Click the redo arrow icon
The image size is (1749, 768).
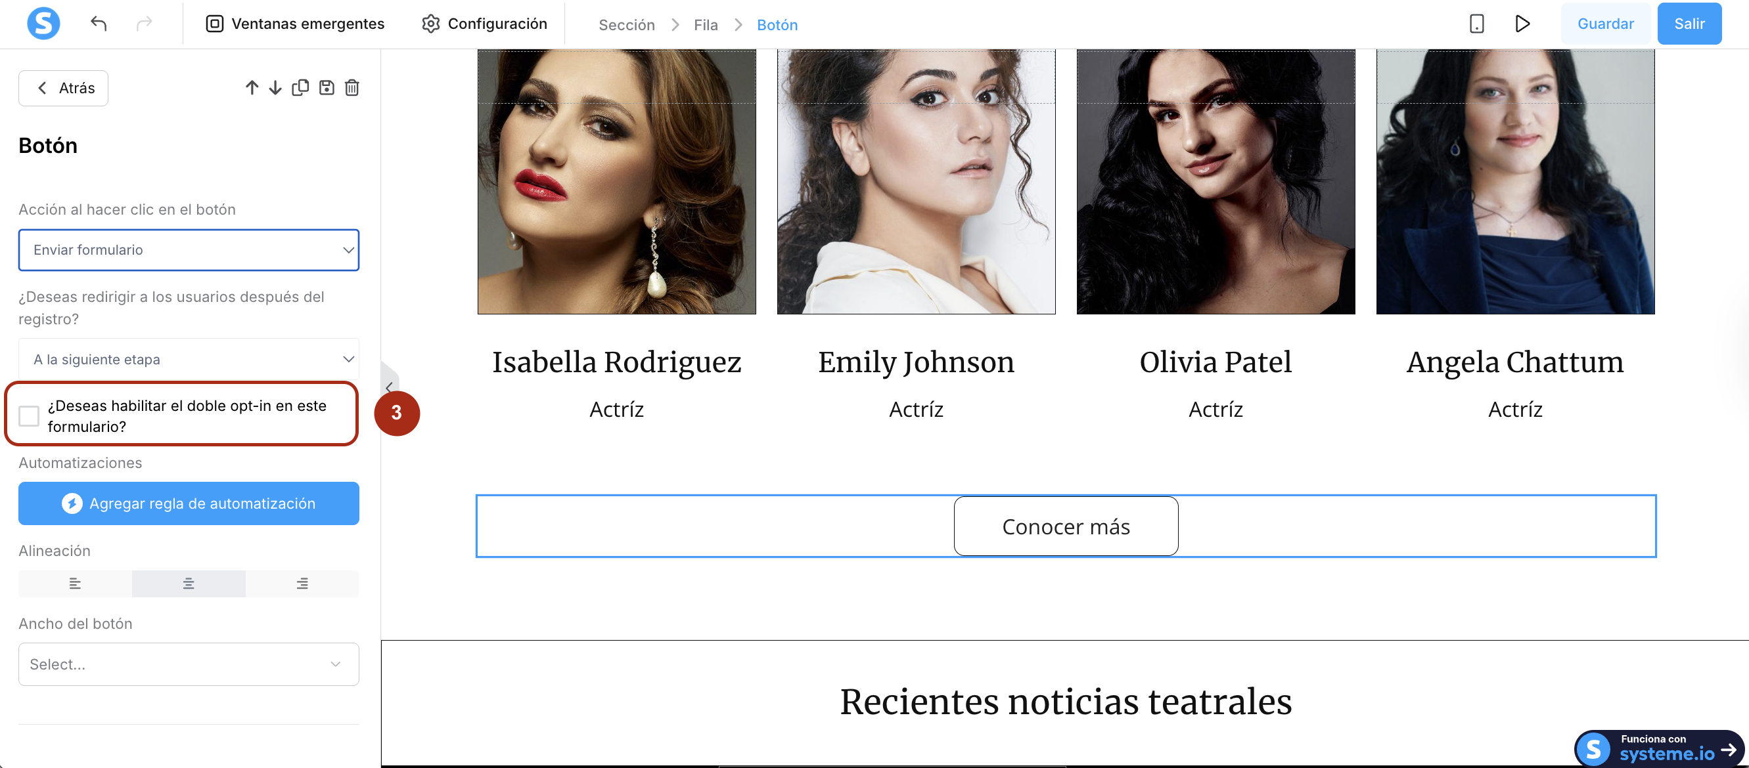(x=145, y=24)
